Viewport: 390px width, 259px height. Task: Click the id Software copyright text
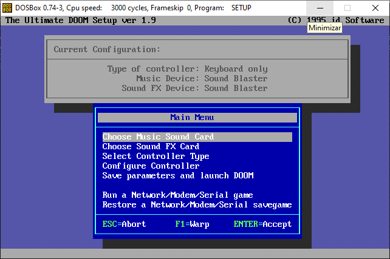point(336,21)
